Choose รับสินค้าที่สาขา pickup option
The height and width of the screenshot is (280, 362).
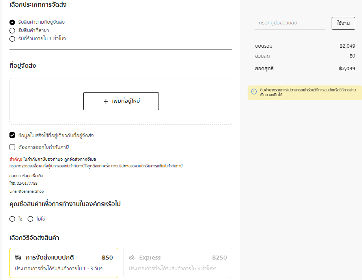[x=12, y=30]
